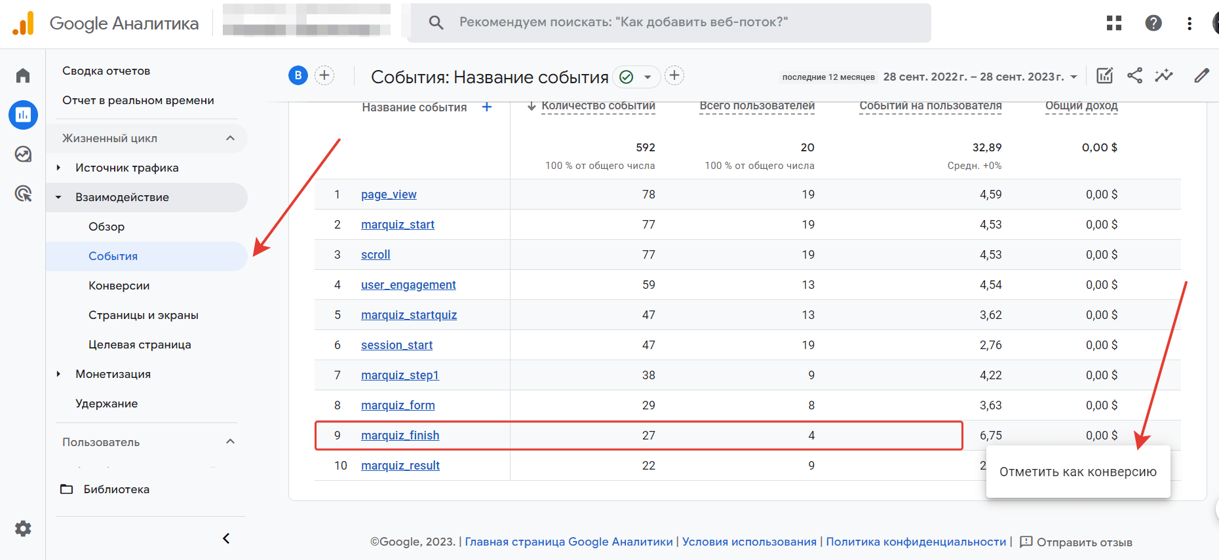
Task: Open Политика конфиденциальности link
Action: coord(916,542)
